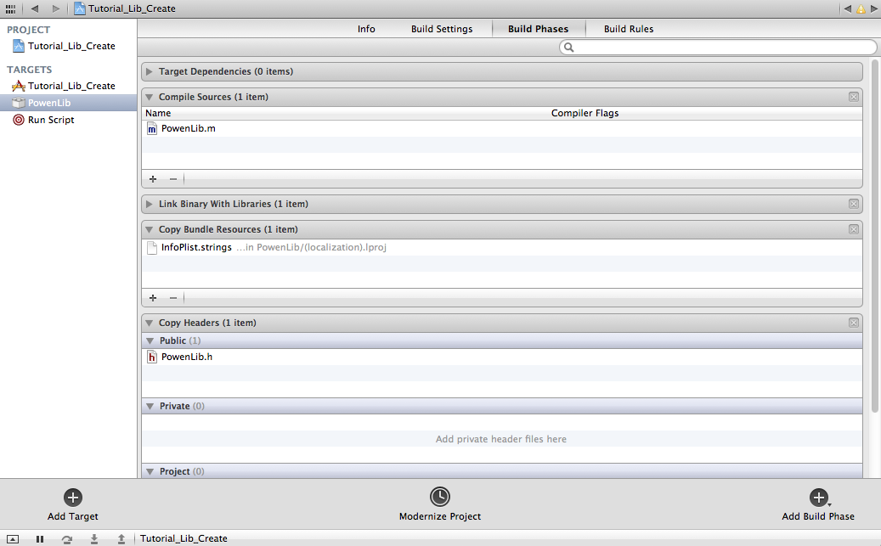Image resolution: width=881 pixels, height=546 pixels.
Task: Collapse the Copy Bundle Resources section
Action: tap(149, 230)
